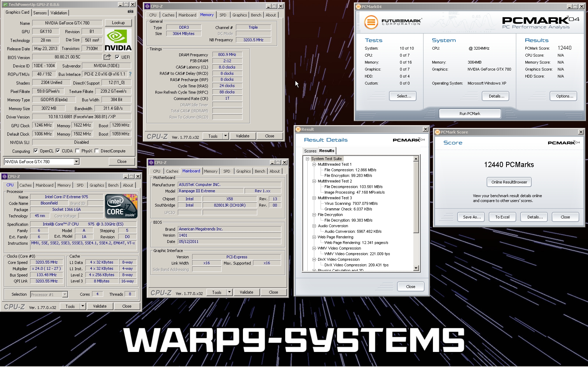
Task: Click the GPU-Z title bar icon
Action: click(x=5, y=5)
